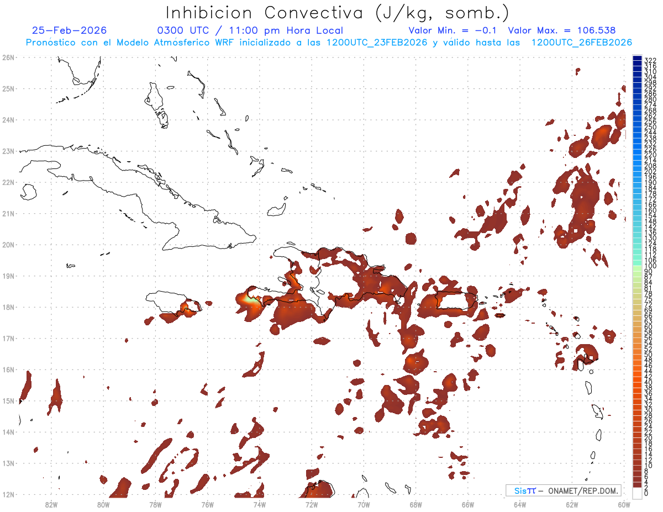Screen dimensions: 663x512
Task: Click the 24N latitude label
Action: click(x=8, y=120)
